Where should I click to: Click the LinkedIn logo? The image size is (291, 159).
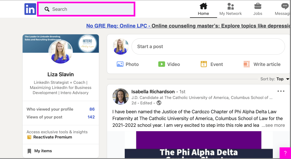point(30,9)
